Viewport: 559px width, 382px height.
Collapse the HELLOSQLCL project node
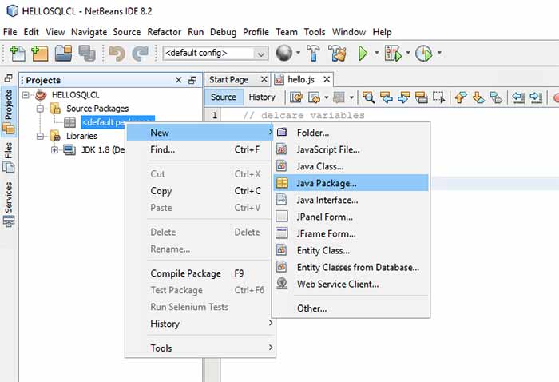click(26, 95)
